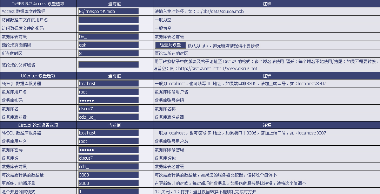This screenshot has height=194, width=380.
Task: Click the DvBBS 8.2 Access 设置选项 header
Action: pyautogui.click(x=38, y=4)
